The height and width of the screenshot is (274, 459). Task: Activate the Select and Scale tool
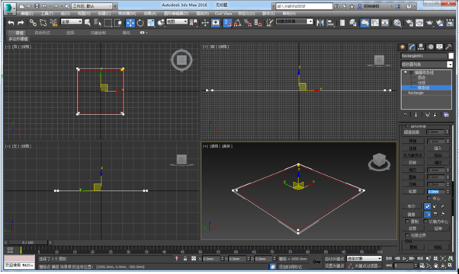151,23
